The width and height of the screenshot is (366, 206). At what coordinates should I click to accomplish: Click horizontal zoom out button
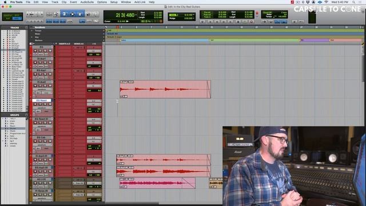click(x=28, y=14)
